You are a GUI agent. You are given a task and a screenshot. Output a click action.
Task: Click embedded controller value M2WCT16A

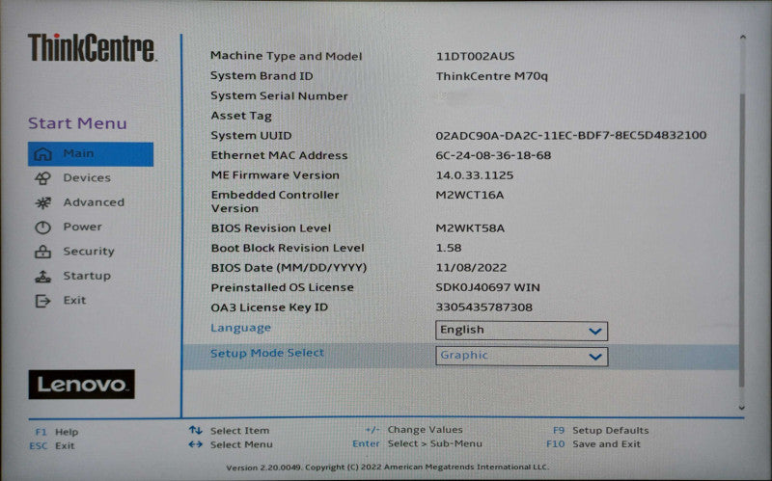pyautogui.click(x=470, y=196)
